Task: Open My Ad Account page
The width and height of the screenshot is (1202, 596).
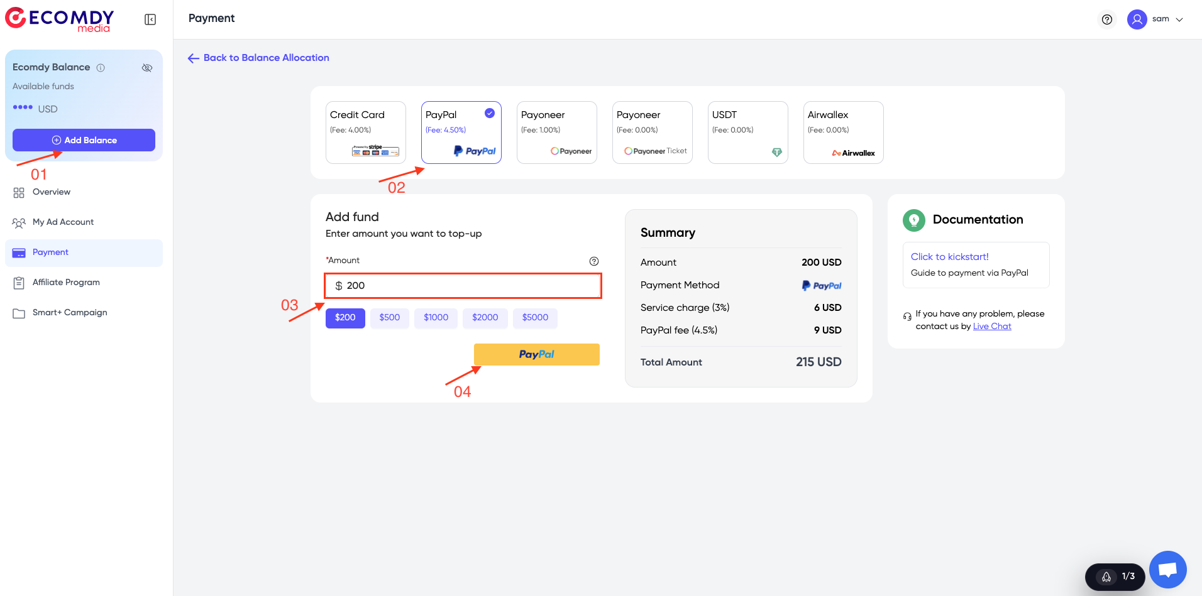Action: pos(63,222)
